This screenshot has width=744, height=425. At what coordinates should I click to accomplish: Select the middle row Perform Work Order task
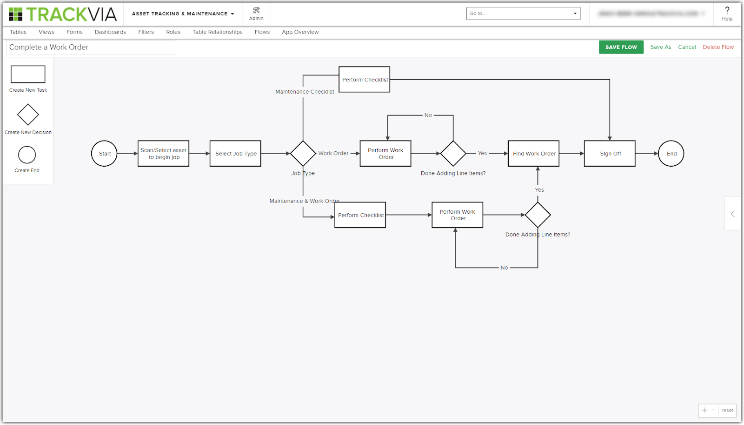point(385,154)
